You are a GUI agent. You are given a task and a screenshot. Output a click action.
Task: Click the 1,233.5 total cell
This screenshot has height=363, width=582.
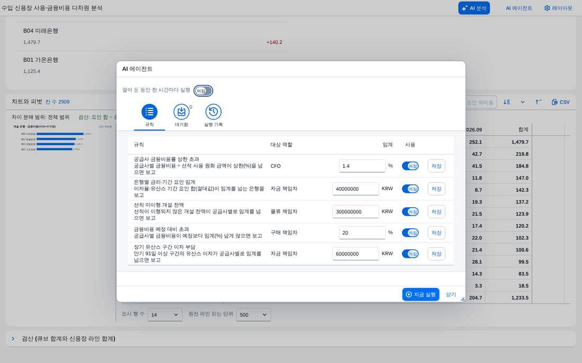(520, 297)
